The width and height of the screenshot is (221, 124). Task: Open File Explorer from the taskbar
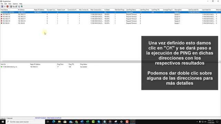click(x=59, y=122)
